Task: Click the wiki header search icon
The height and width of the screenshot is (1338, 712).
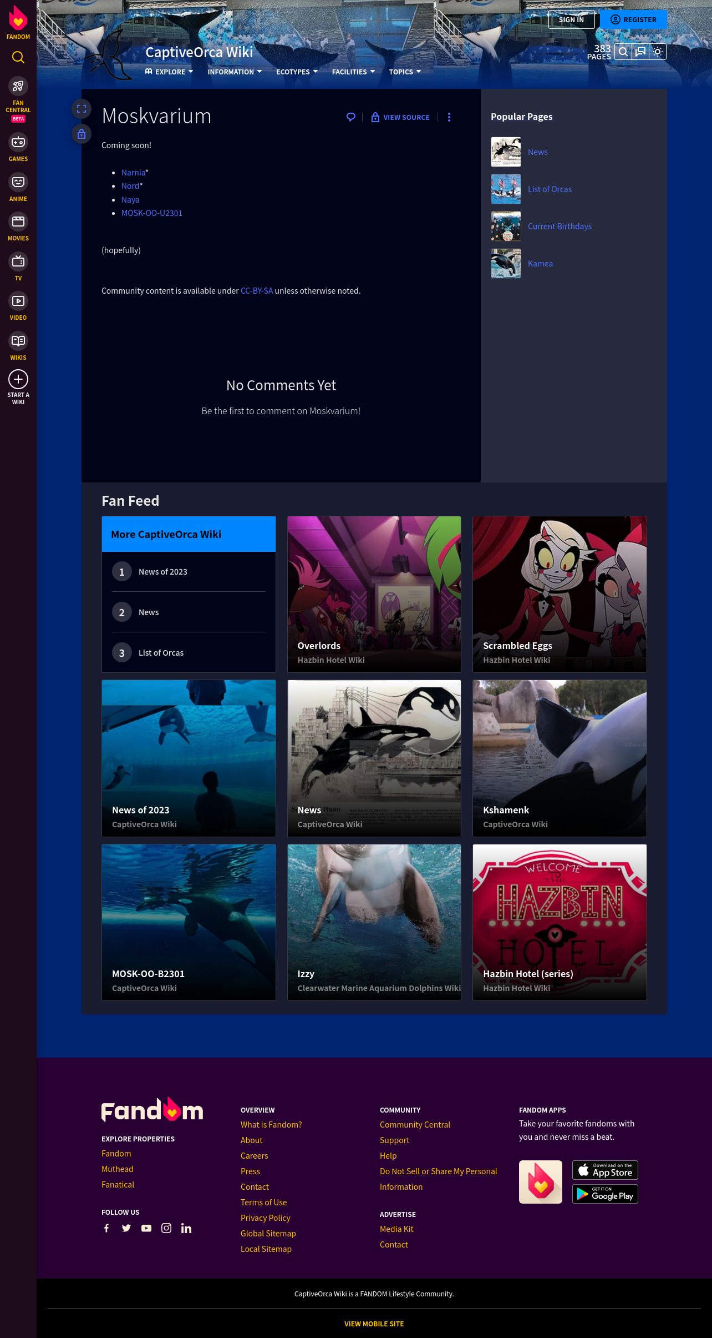Action: (x=623, y=52)
